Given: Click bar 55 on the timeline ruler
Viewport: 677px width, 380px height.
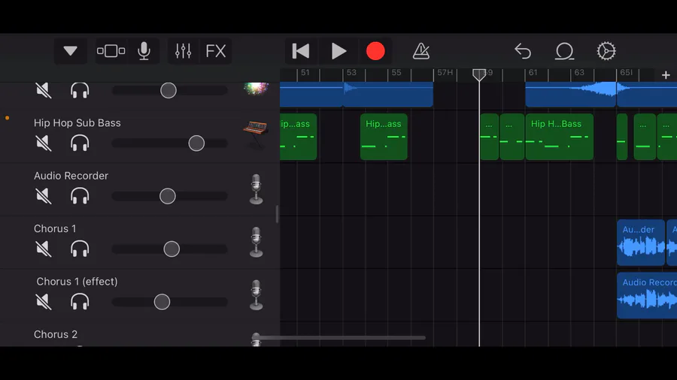Looking at the screenshot, I should 396,73.
